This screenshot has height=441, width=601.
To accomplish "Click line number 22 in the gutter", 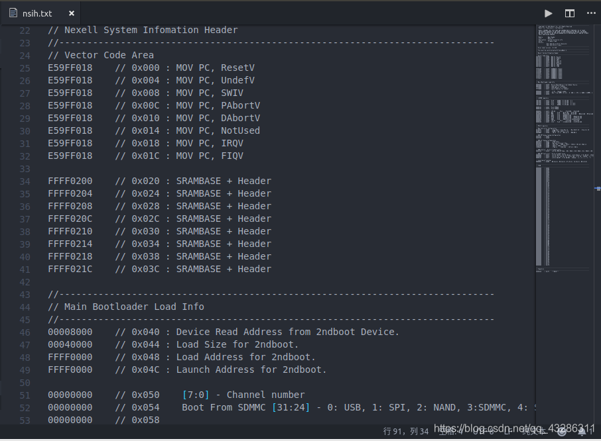I will point(25,30).
